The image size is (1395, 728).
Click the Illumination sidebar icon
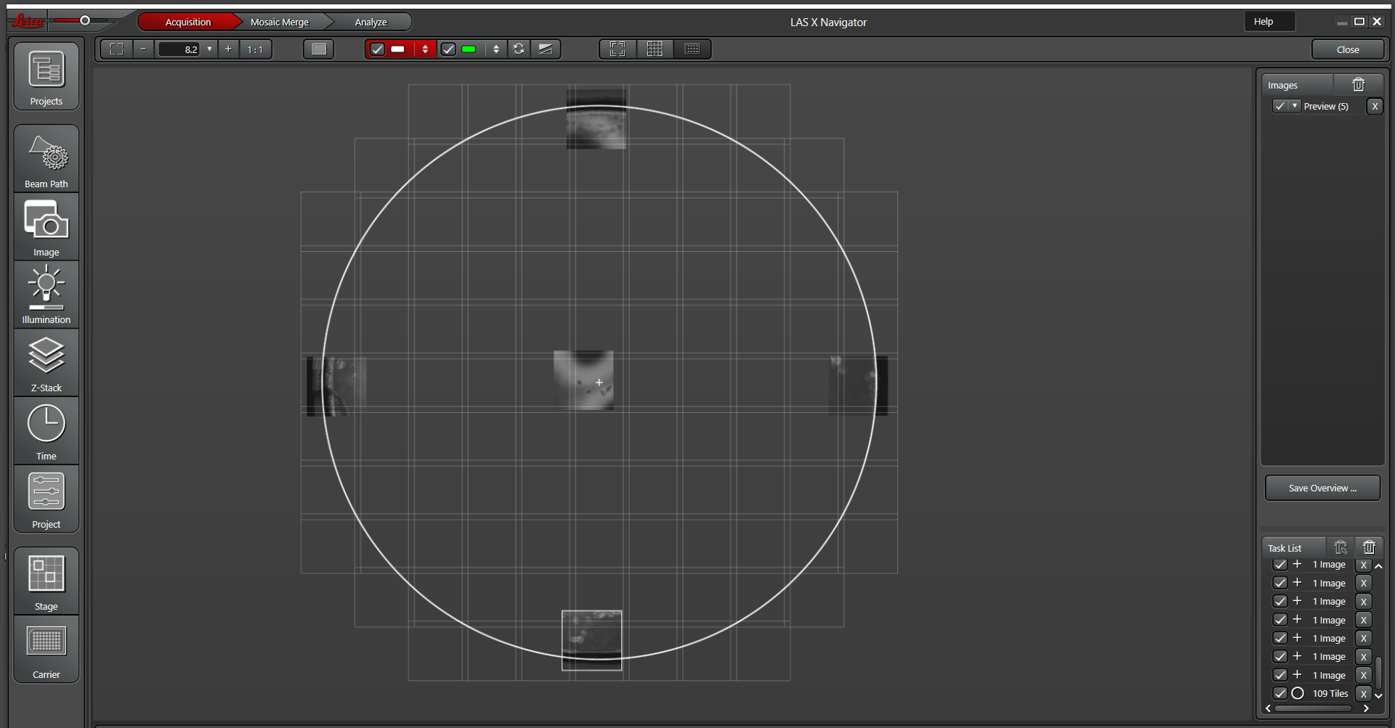click(x=46, y=295)
